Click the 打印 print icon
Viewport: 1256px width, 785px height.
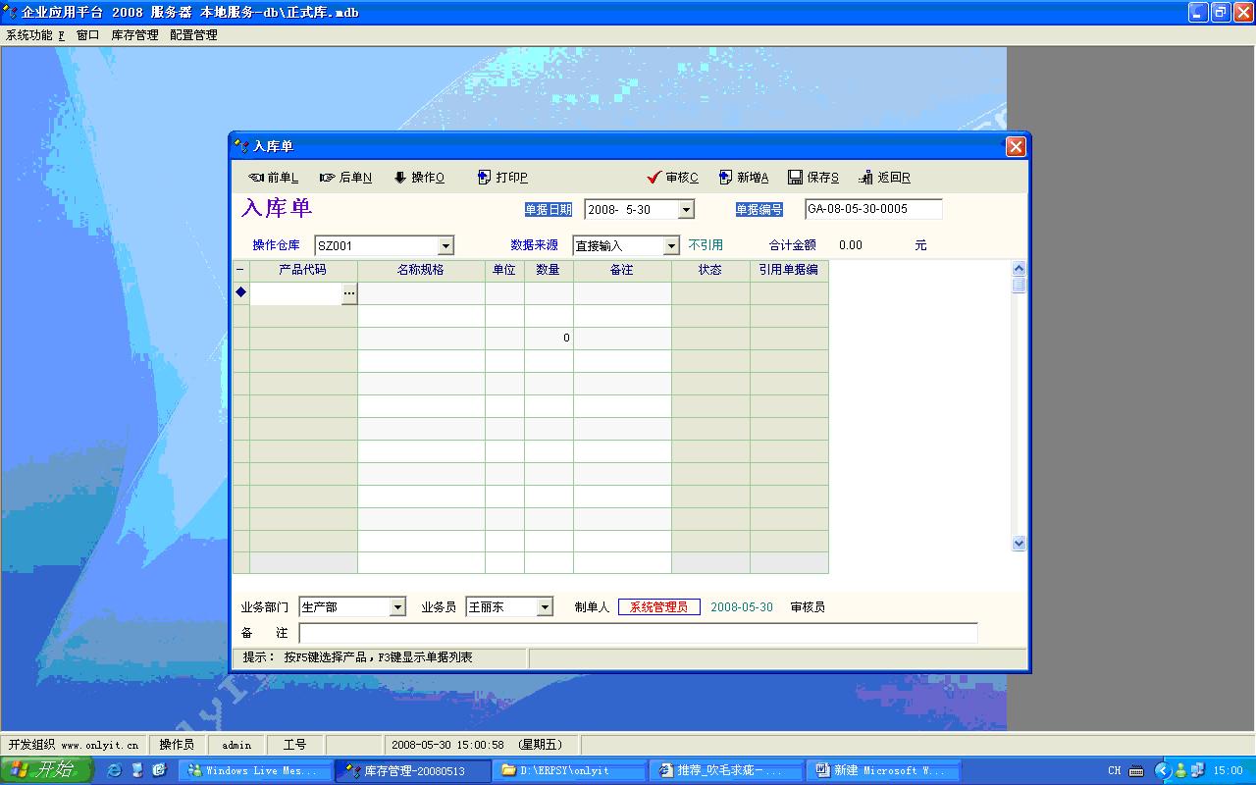[485, 178]
